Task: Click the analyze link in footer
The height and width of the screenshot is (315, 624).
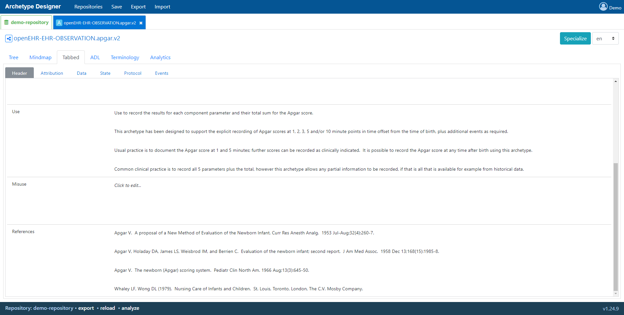Action: (130, 308)
